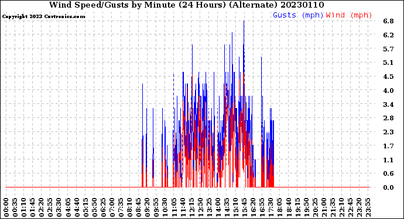Click the 07:35 time axis label
Screen dimensions: 404x219
(121, 207)
